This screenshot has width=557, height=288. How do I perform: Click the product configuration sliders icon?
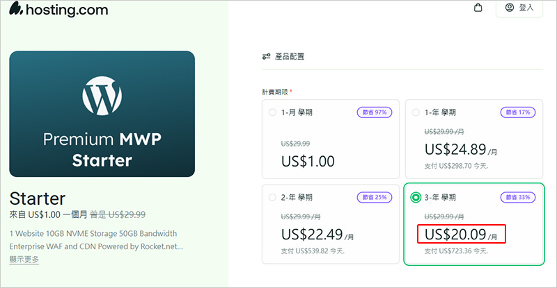click(266, 56)
